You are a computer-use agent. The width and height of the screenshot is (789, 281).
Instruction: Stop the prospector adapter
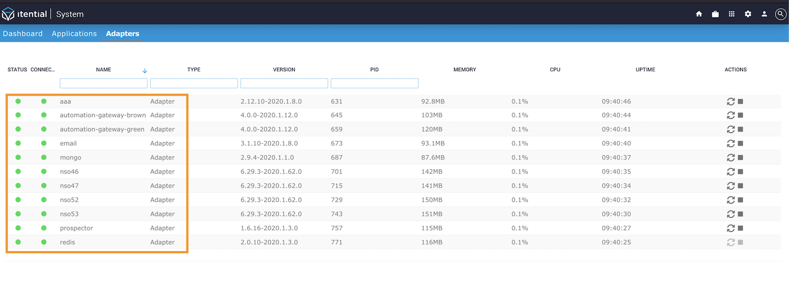(741, 228)
